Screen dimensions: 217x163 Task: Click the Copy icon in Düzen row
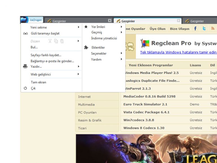(56, 41)
